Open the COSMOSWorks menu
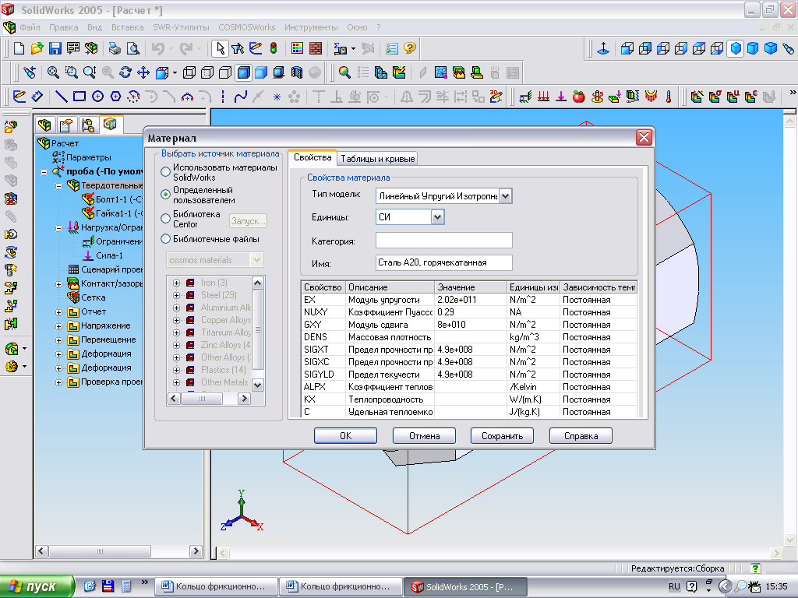 247,27
